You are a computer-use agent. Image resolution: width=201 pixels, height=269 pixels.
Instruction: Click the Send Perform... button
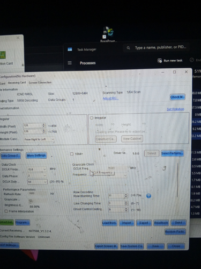click(172, 153)
